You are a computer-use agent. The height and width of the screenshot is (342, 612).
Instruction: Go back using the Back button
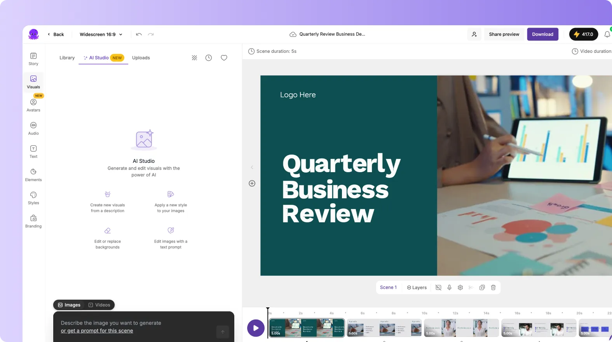pyautogui.click(x=56, y=34)
